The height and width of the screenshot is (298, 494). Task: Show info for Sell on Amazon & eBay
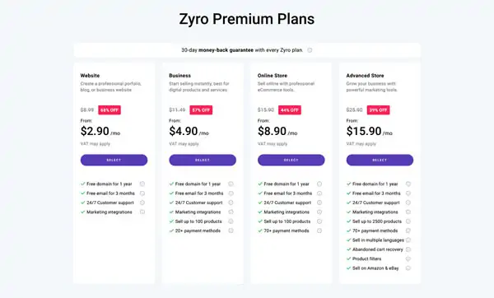(408, 268)
